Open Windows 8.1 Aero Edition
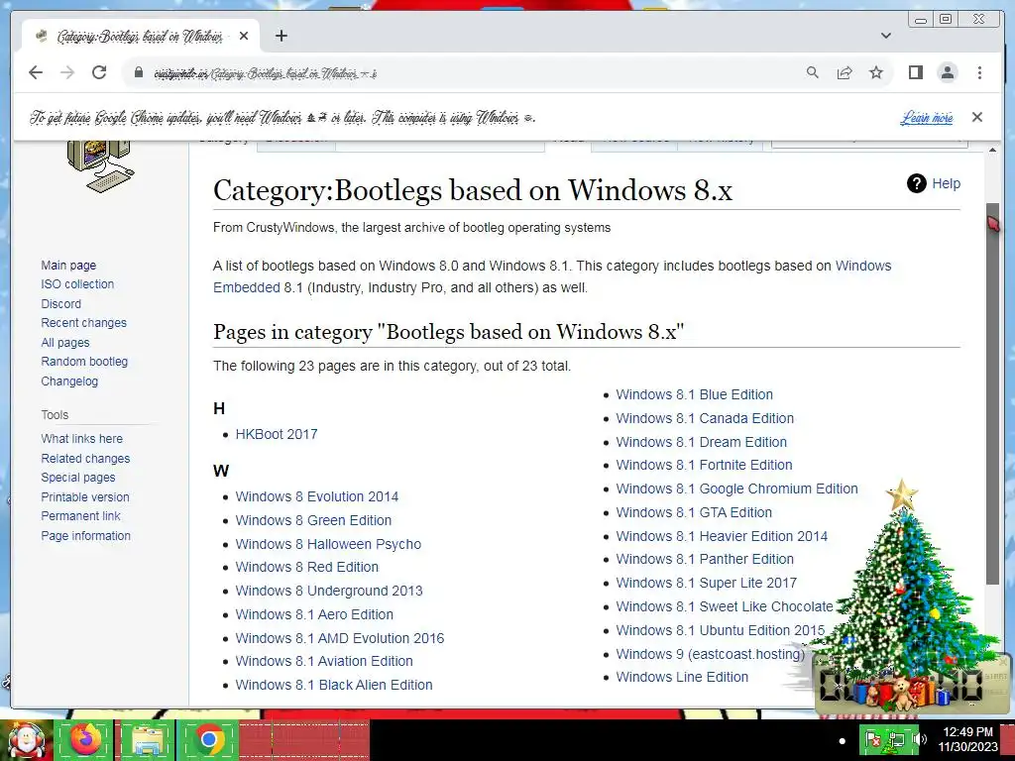This screenshot has width=1015, height=761. pyautogui.click(x=314, y=614)
